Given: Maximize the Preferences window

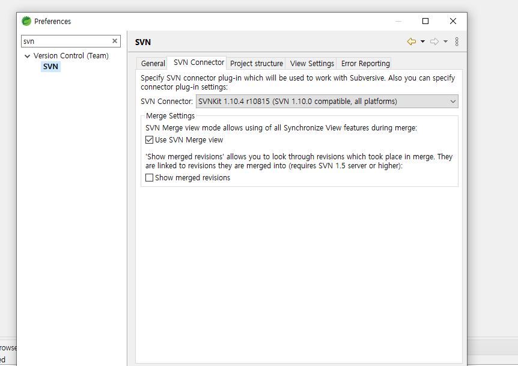Looking at the screenshot, I should coord(425,21).
